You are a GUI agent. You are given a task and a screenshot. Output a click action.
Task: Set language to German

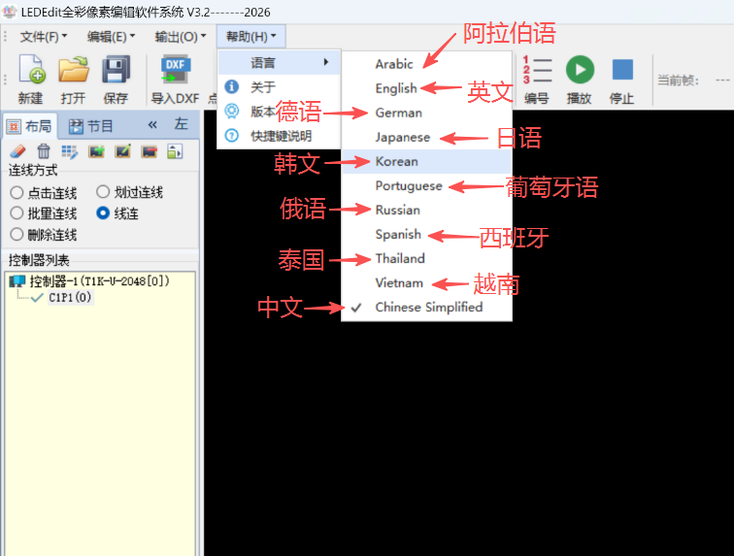[427, 113]
